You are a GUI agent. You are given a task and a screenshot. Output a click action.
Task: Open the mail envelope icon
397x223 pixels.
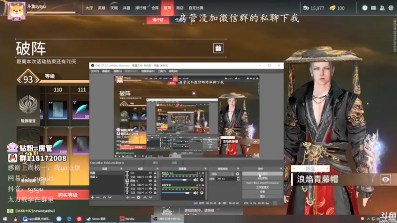[x=374, y=8]
